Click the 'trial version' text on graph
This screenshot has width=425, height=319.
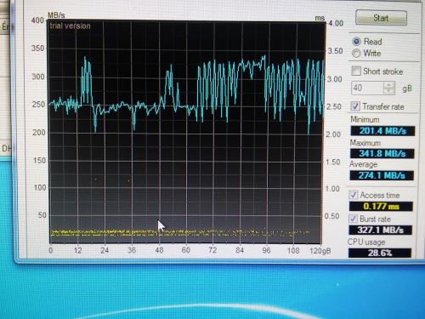click(70, 26)
